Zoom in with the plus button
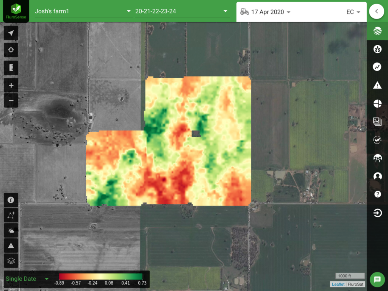Screen dimensions: 388x291 point(11,86)
